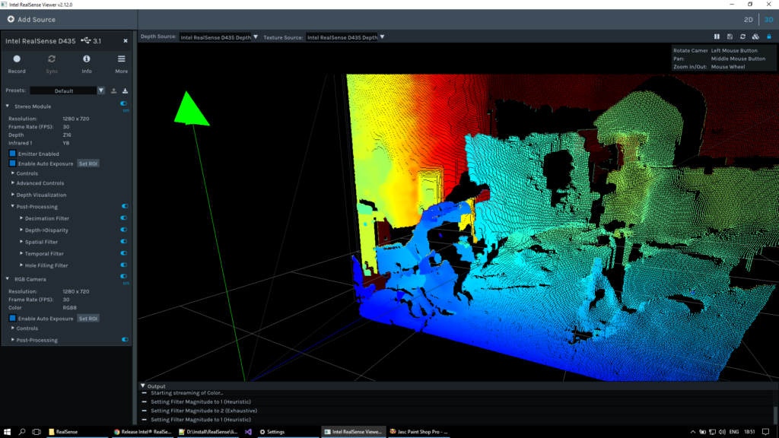This screenshot has width=779, height=438.
Task: Click the save preset download icon
Action: 126,91
